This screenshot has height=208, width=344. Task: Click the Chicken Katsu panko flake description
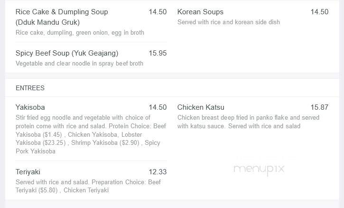(x=248, y=122)
